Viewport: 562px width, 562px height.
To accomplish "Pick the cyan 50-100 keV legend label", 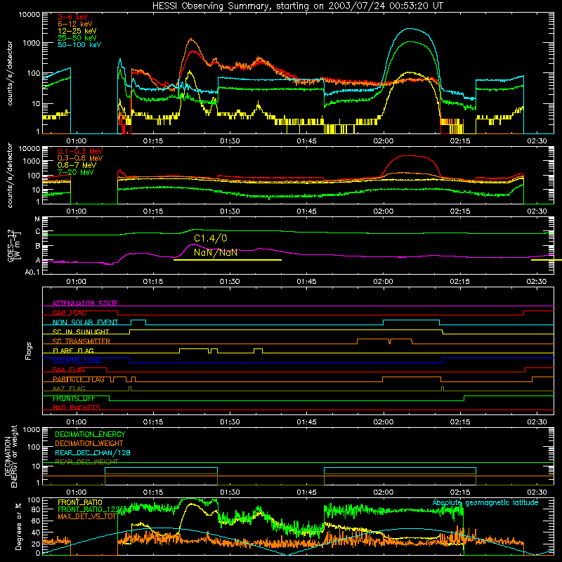I will [79, 45].
